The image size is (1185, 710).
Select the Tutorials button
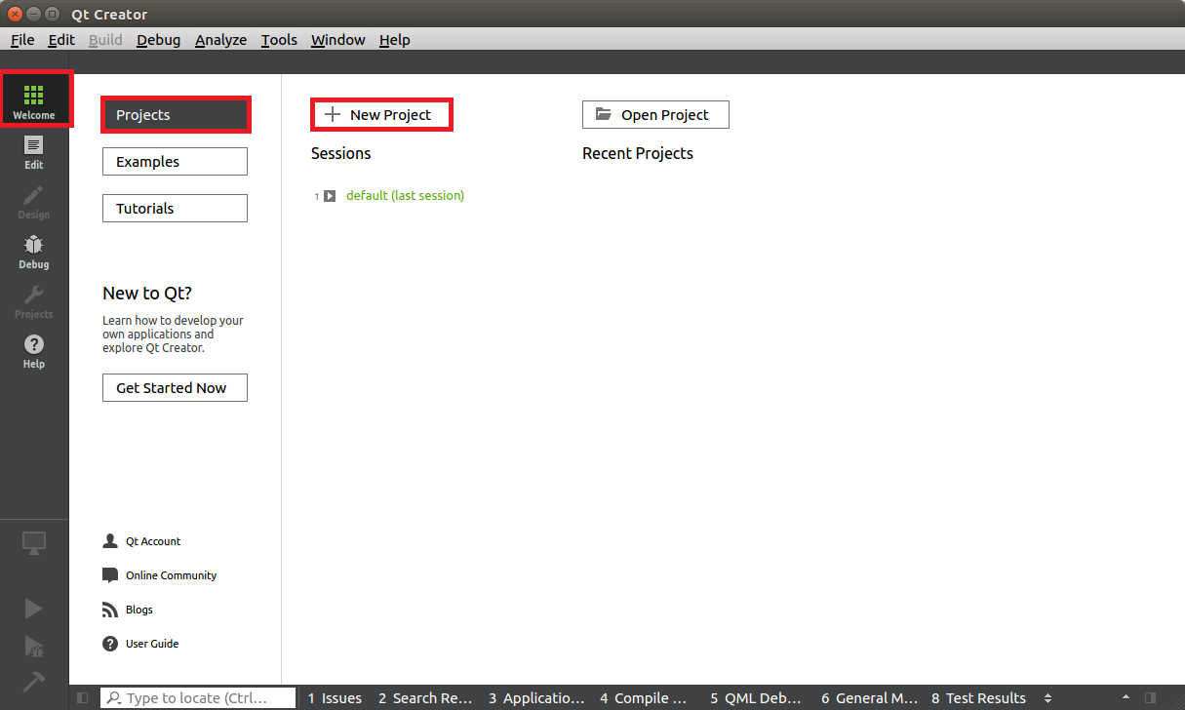tap(175, 209)
